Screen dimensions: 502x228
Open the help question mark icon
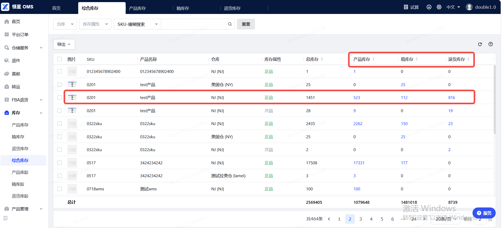pos(490,44)
